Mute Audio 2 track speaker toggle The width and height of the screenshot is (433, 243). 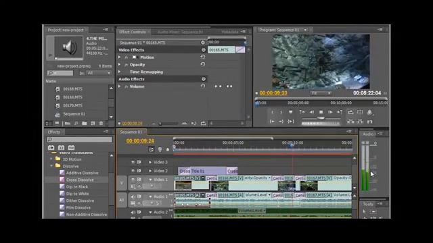(133, 212)
